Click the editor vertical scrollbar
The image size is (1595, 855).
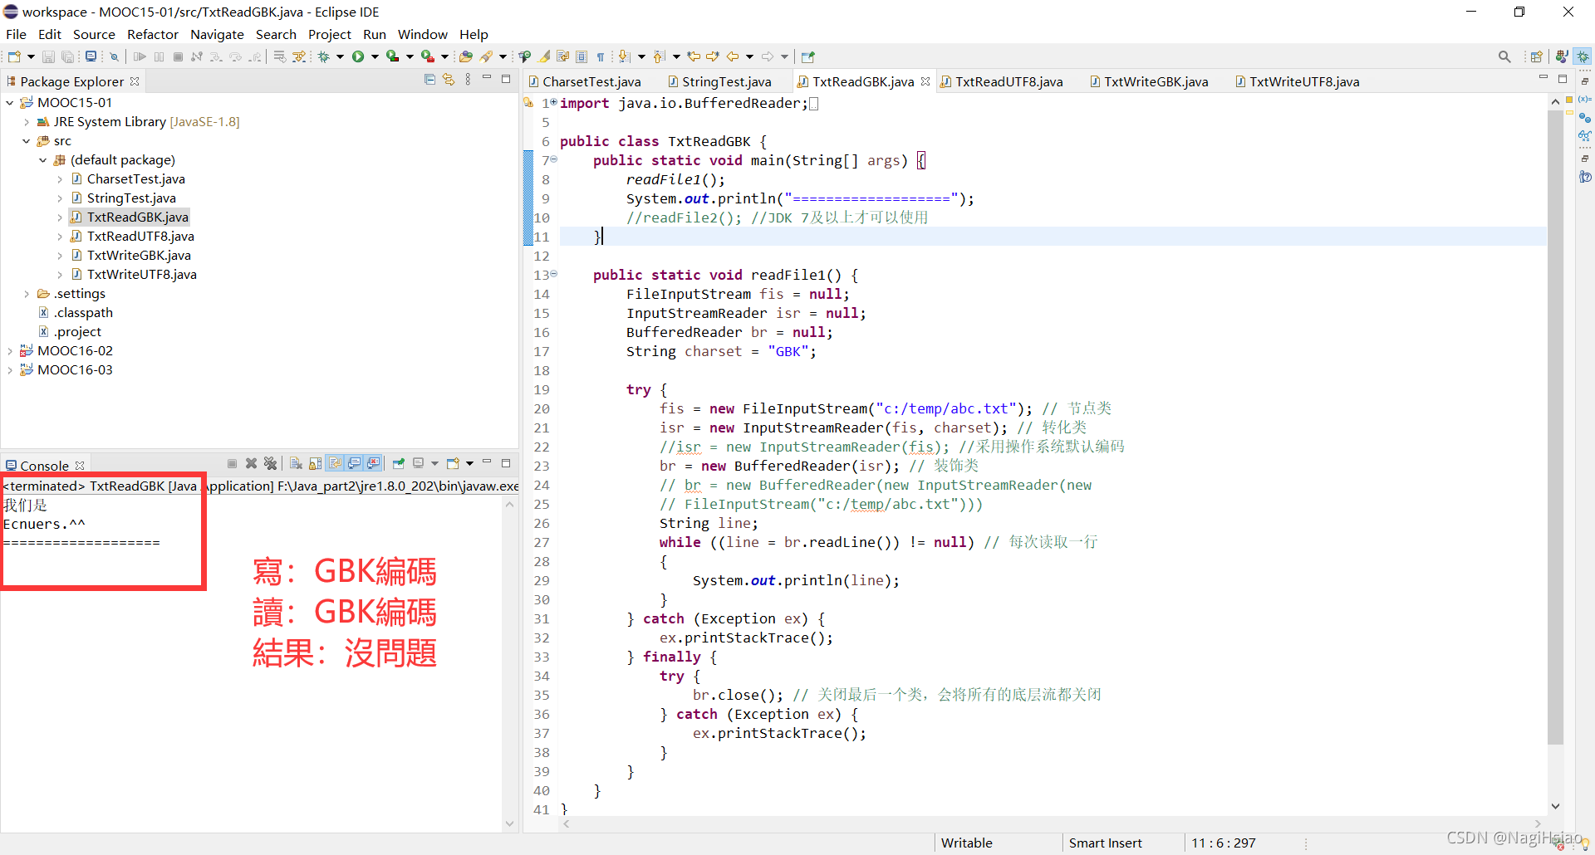(x=1555, y=427)
